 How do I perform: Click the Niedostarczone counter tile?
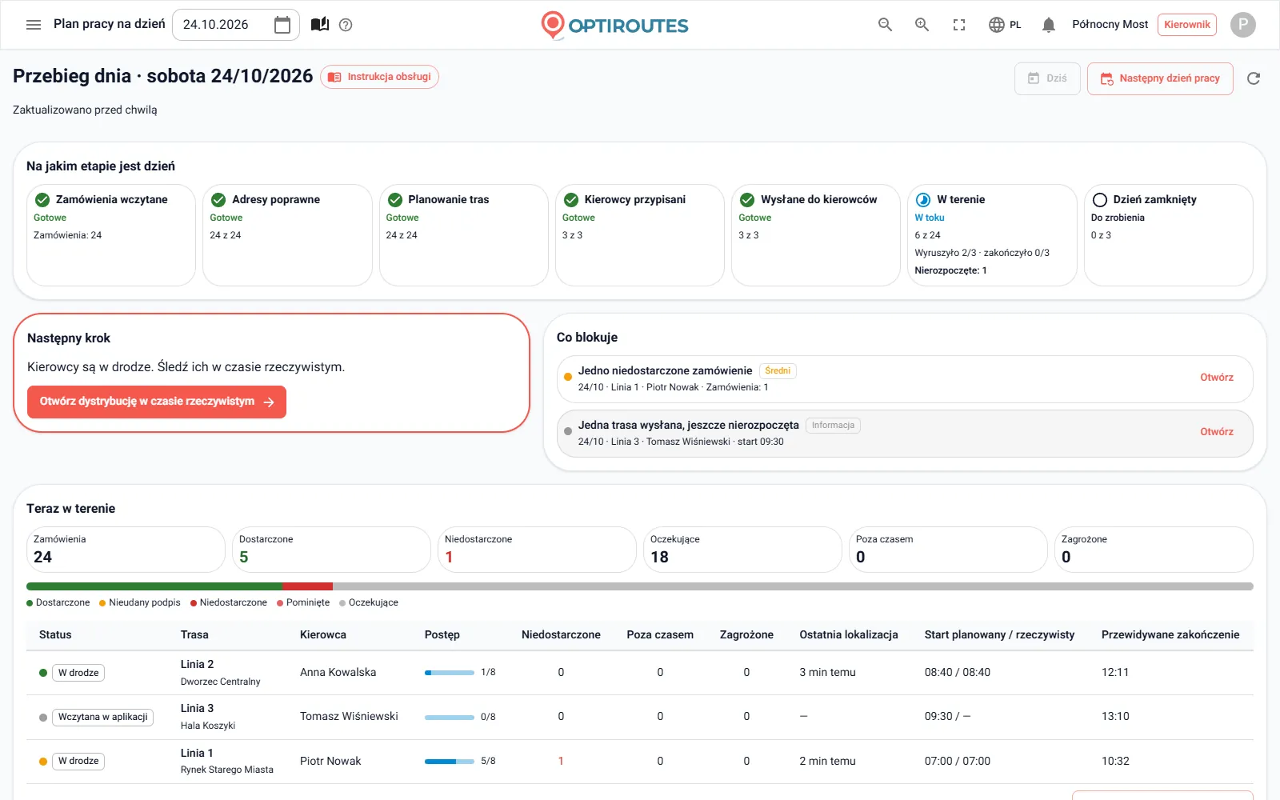pyautogui.click(x=537, y=550)
